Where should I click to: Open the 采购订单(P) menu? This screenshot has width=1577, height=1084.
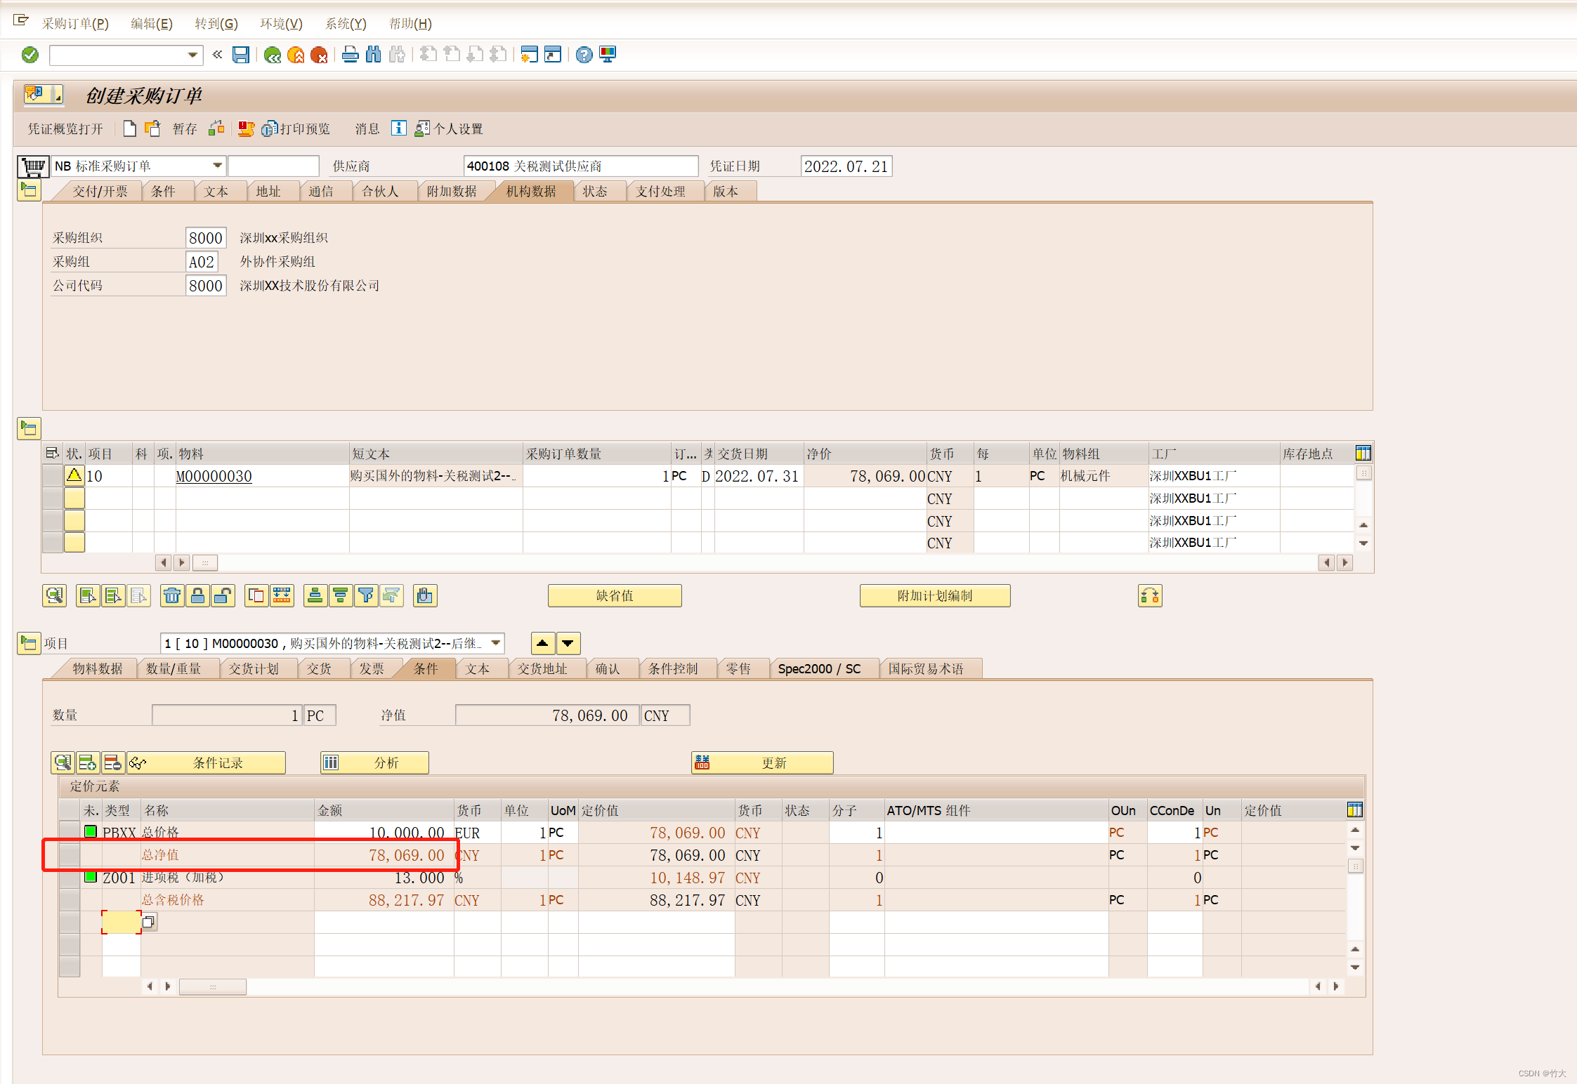tap(75, 23)
